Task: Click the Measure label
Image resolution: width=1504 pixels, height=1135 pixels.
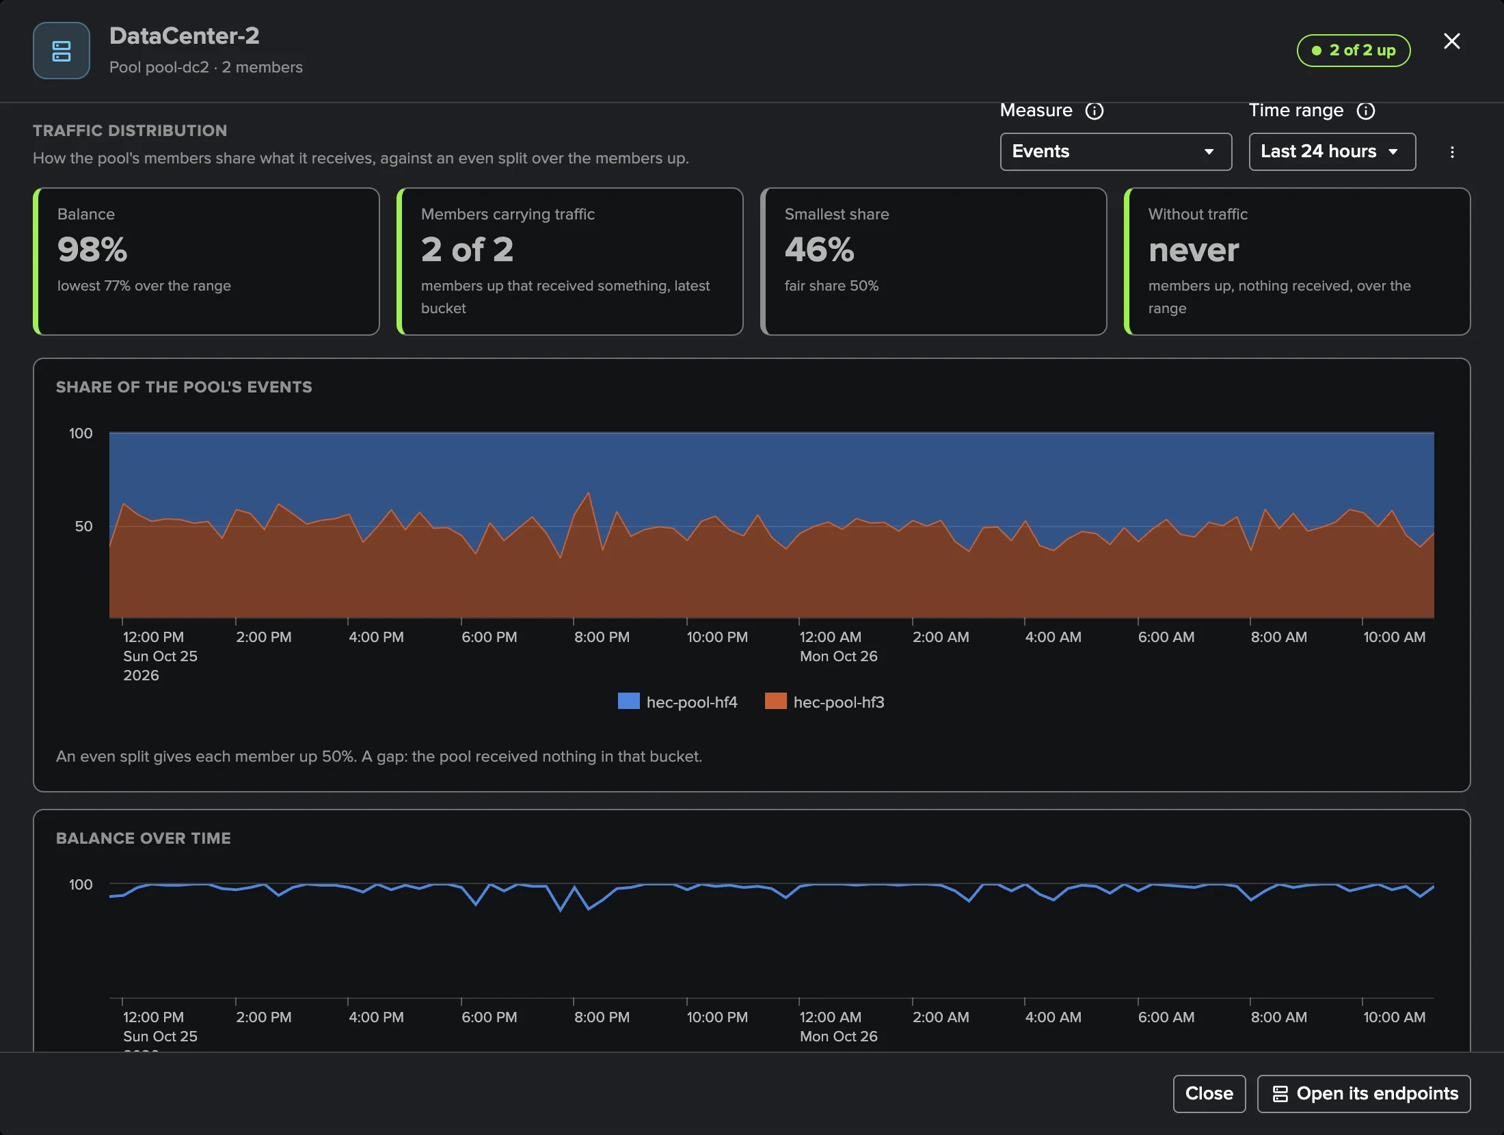Action: pos(1036,110)
